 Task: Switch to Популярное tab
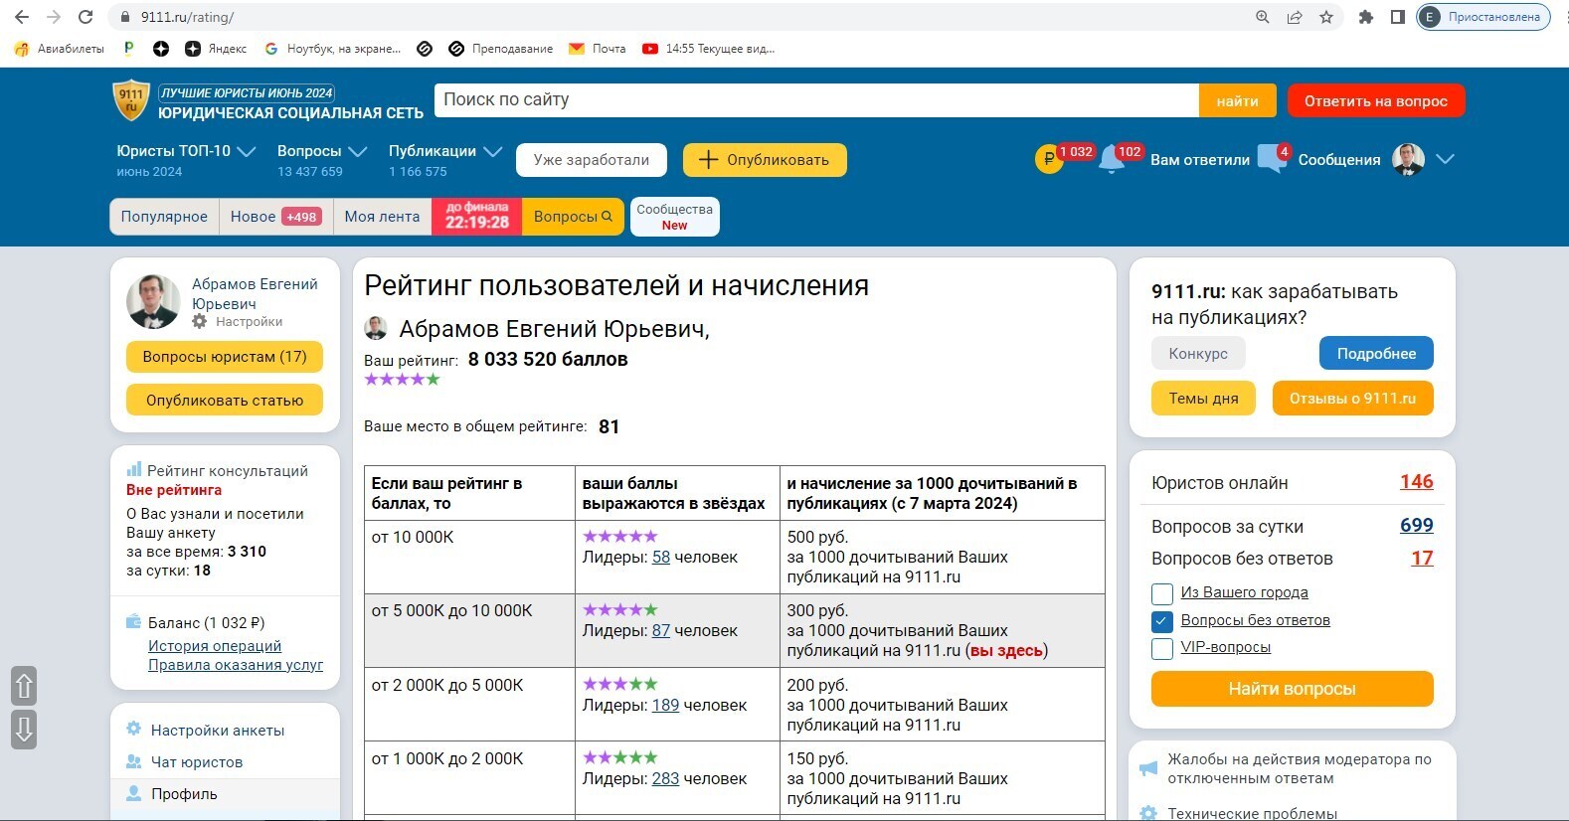[164, 217]
